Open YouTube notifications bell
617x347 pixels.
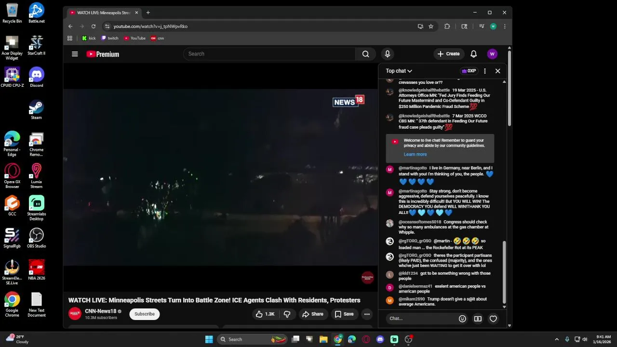pos(473,54)
